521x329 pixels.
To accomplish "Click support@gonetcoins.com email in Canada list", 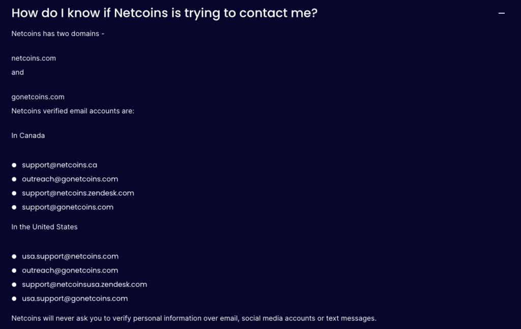I will 68,207.
